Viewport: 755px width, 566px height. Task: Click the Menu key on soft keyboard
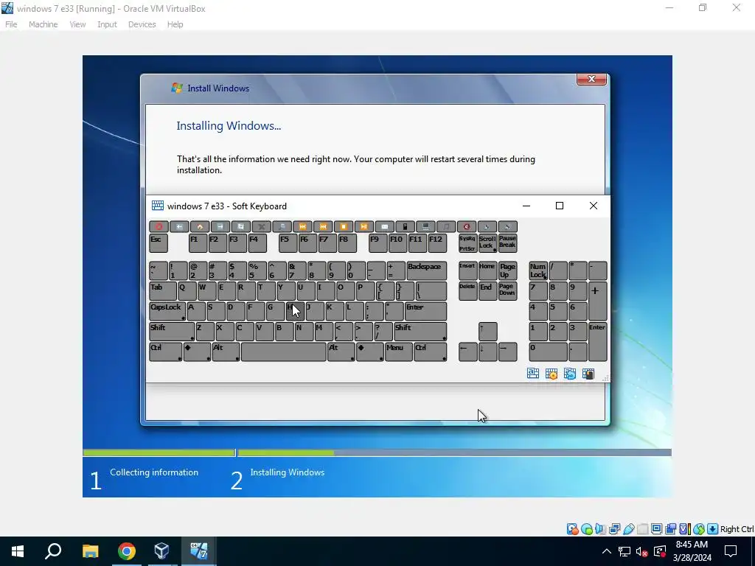(399, 352)
